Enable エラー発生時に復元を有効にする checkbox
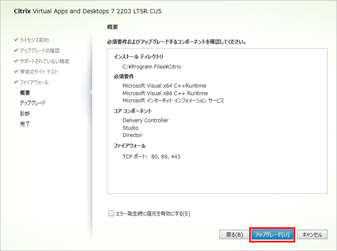Image resolution: width=337 pixels, height=251 pixels. [x=111, y=213]
